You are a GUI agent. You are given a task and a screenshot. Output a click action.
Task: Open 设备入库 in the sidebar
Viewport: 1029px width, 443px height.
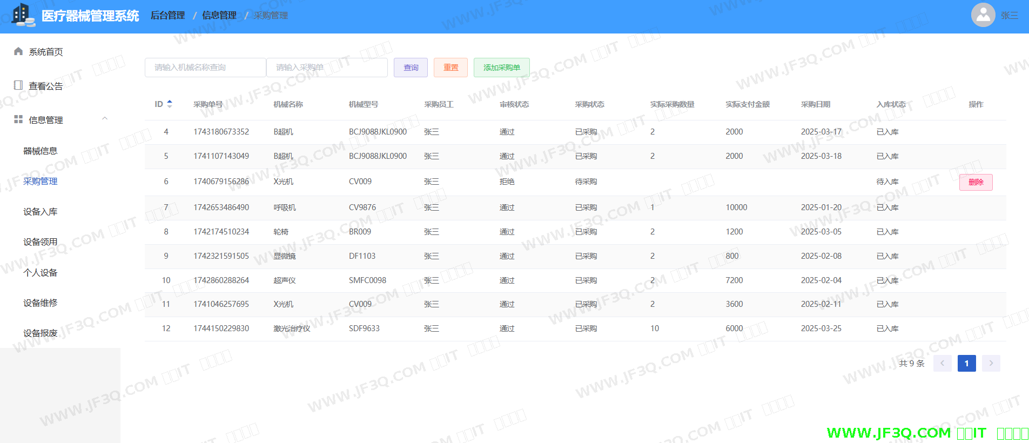(41, 212)
